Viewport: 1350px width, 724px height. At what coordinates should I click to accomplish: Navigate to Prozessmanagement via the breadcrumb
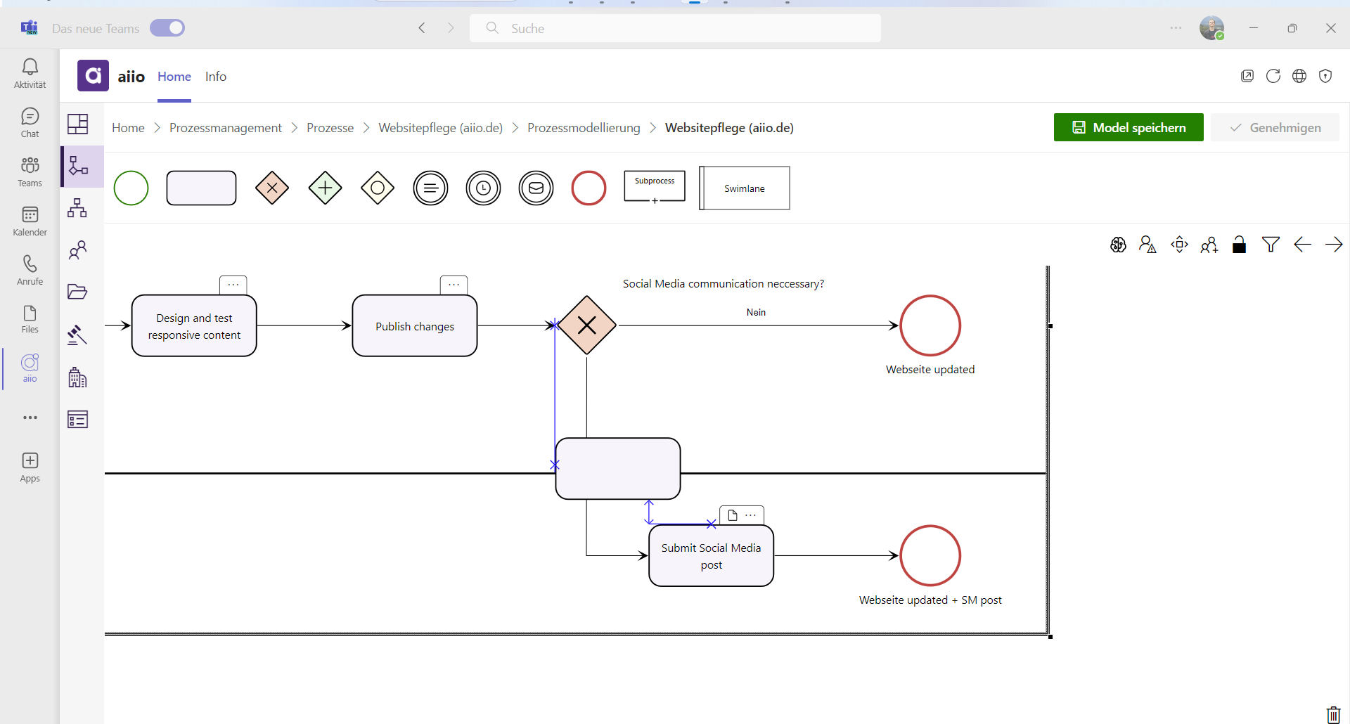226,128
